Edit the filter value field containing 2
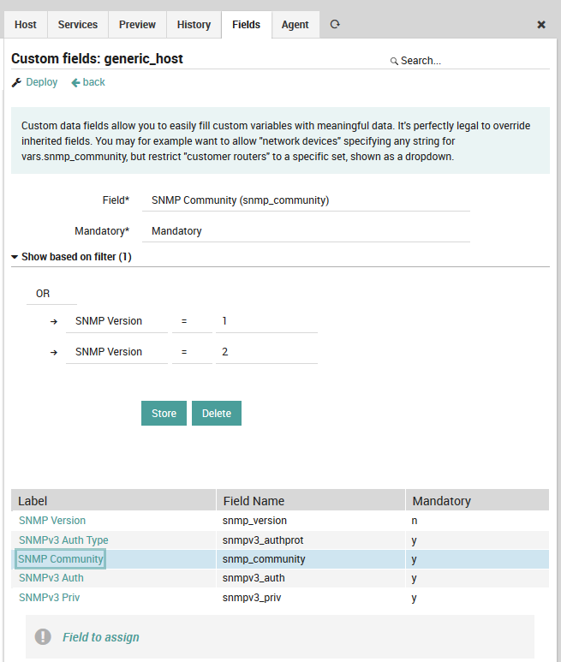Image resolution: width=561 pixels, height=662 pixels. [x=266, y=352]
